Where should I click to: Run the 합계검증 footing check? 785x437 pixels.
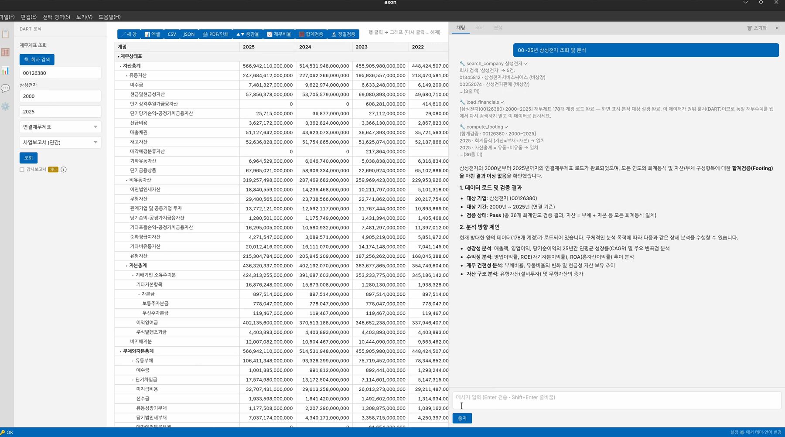tap(311, 34)
